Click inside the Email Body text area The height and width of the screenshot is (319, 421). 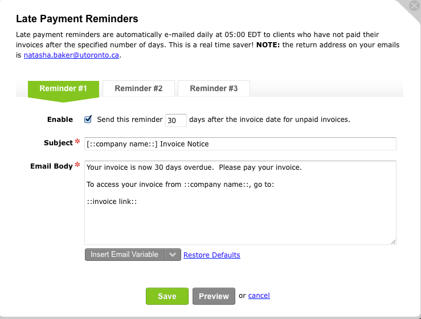pos(240,203)
